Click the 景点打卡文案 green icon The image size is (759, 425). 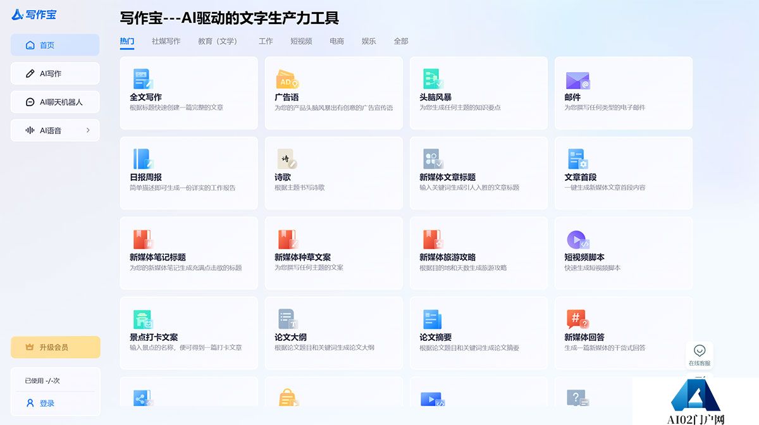tap(143, 319)
